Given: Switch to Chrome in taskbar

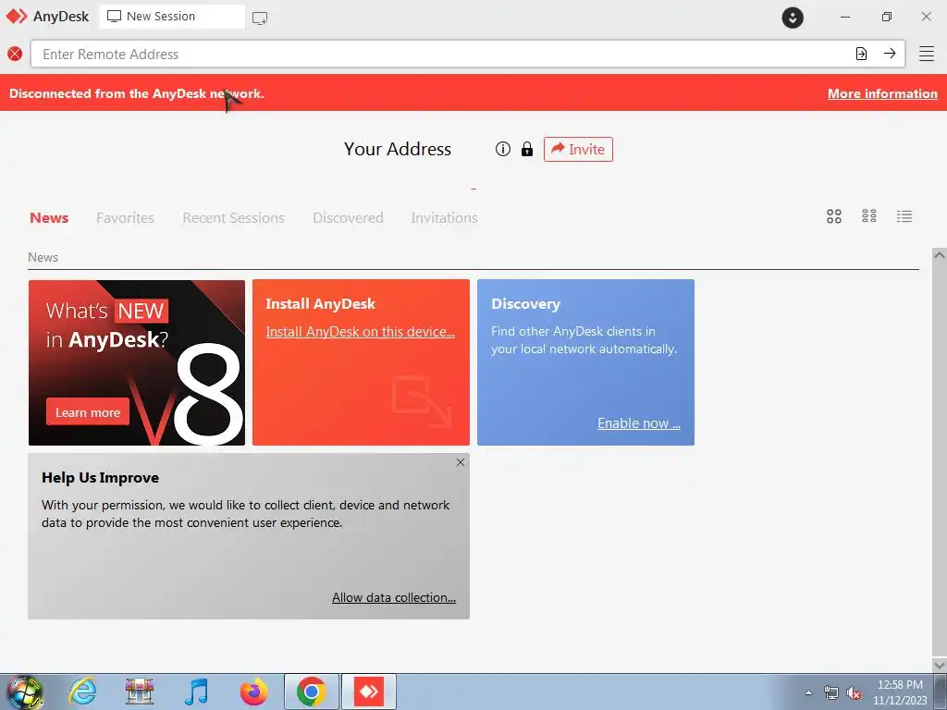Looking at the screenshot, I should (311, 692).
